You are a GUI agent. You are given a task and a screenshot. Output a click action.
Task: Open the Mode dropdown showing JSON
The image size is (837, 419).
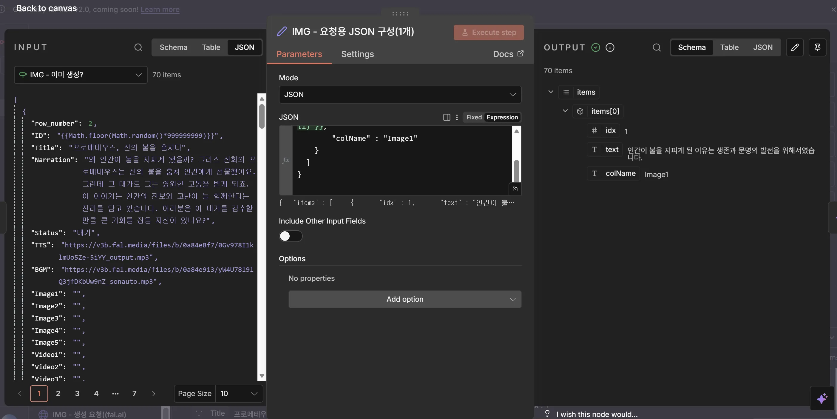coord(400,95)
